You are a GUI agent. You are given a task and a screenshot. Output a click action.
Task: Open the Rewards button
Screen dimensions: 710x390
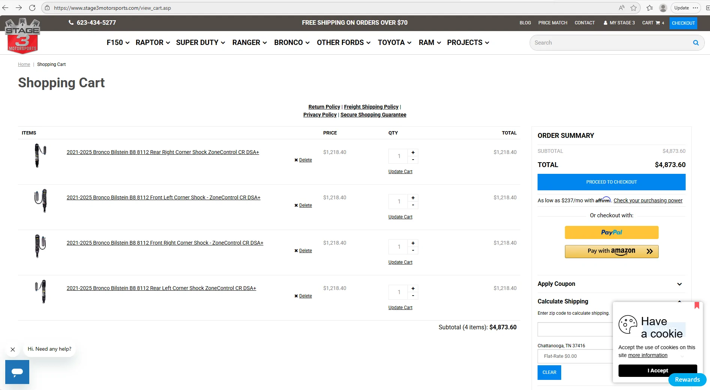pos(687,380)
